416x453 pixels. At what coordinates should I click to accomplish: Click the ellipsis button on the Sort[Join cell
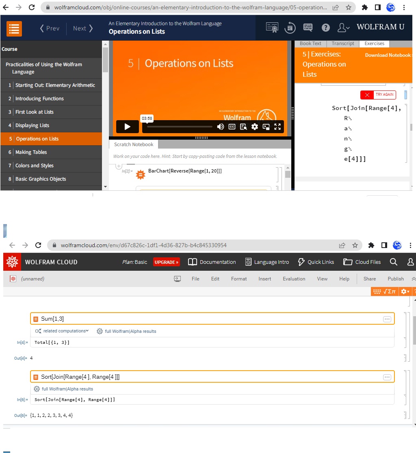pyautogui.click(x=387, y=377)
